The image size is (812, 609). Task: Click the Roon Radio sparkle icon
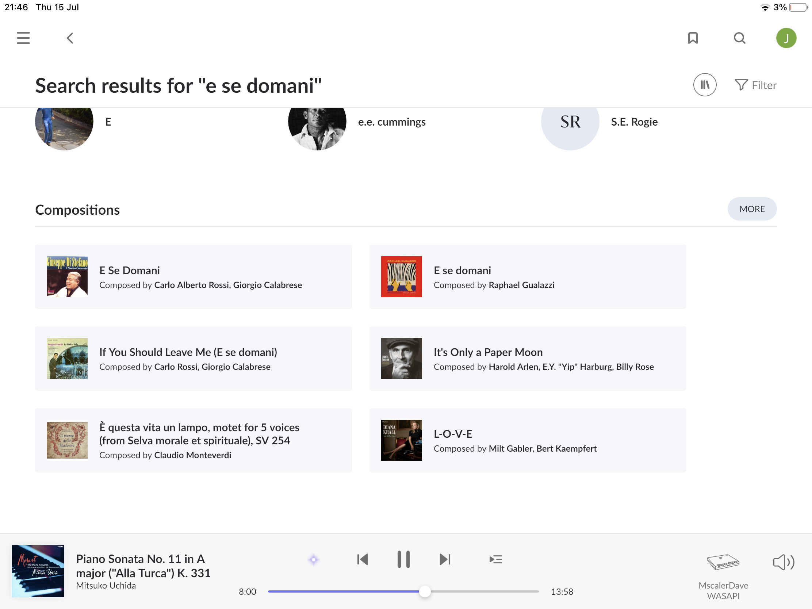313,559
